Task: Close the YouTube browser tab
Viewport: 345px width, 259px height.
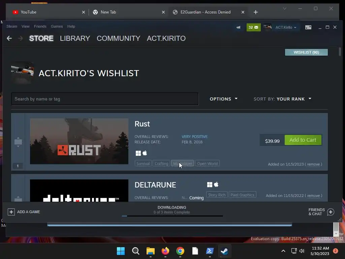Action: [x=84, y=12]
